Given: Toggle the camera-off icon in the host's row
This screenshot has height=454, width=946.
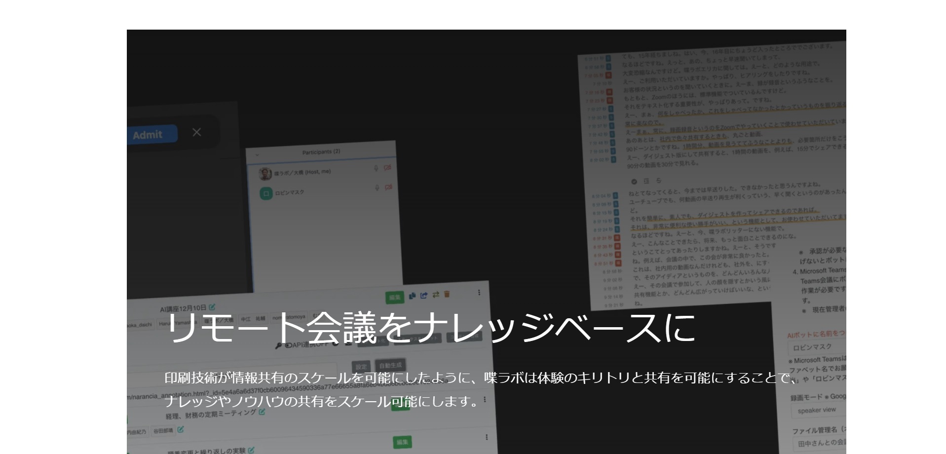Looking at the screenshot, I should 387,168.
